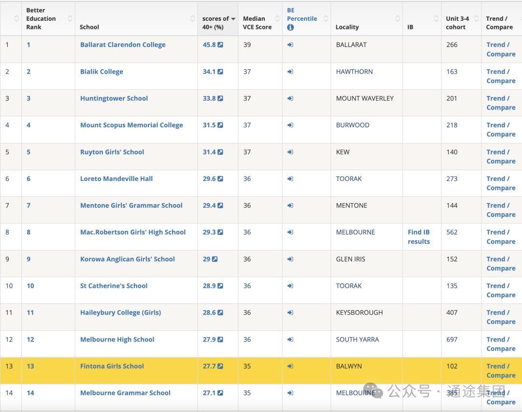This screenshot has width=522, height=412.
Task: Click percentile arrow icon for Mentone Girls' Grammar
Action: click(x=290, y=206)
